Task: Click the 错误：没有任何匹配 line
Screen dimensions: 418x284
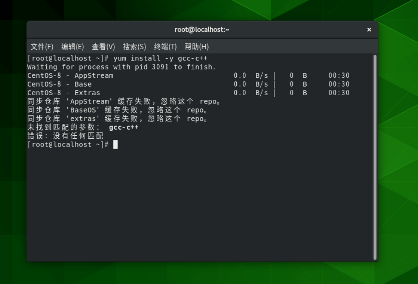Action: click(x=65, y=136)
